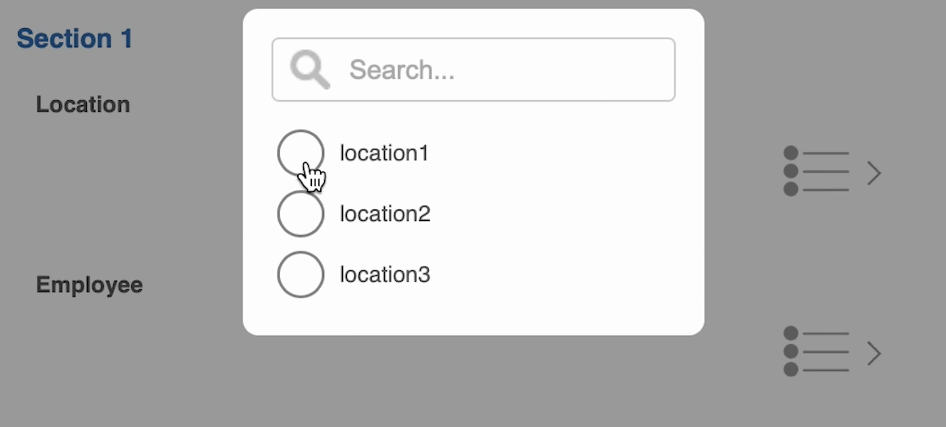Expand the Employee chevron arrow

point(874,353)
